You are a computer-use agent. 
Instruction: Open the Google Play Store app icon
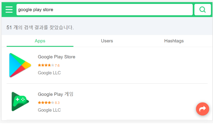coord(20,65)
